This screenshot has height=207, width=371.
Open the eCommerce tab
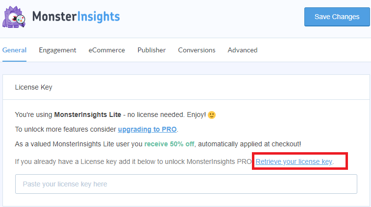tap(107, 50)
